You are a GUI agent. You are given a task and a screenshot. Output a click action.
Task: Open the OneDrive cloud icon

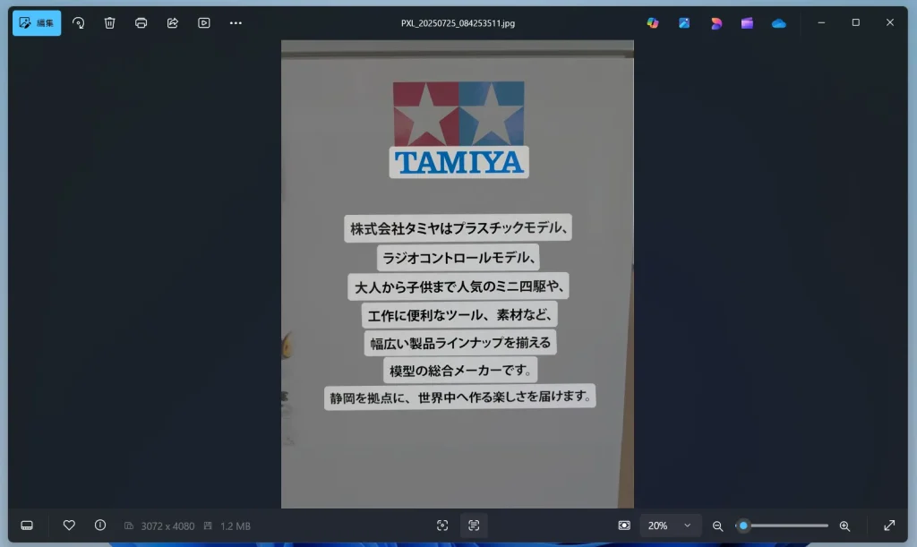point(778,22)
